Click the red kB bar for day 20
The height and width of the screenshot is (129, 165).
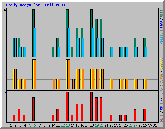click(x=101, y=109)
